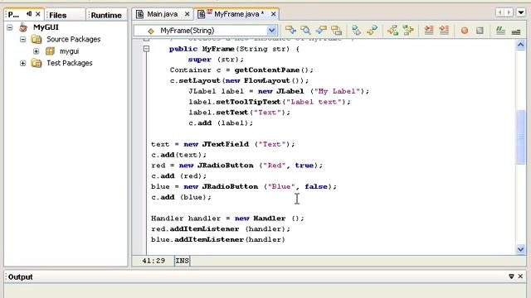The image size is (531, 298).
Task: Toggle Highlight Search toolbar icon
Action: (x=336, y=31)
